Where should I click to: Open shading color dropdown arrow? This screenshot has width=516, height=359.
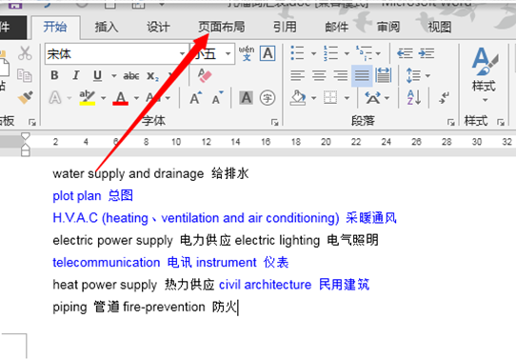click(x=313, y=98)
